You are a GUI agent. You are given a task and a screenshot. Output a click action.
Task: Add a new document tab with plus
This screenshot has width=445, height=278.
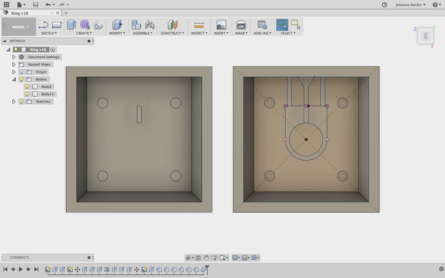pyautogui.click(x=66, y=13)
